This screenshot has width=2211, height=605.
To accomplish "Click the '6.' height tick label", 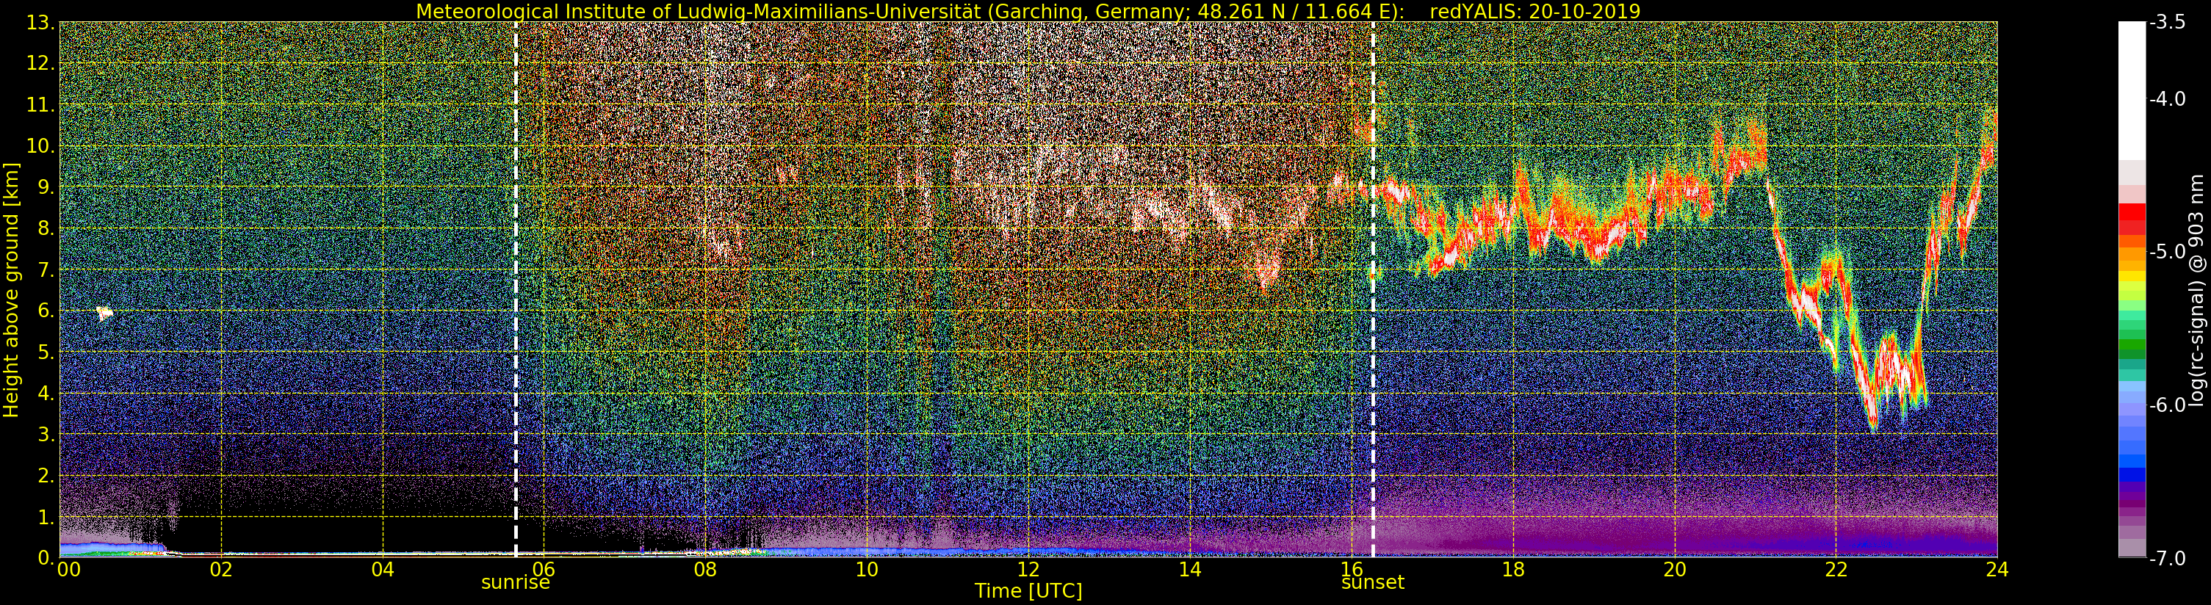I will (x=46, y=311).
